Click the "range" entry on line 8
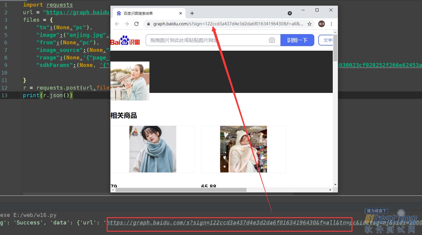 point(73,58)
